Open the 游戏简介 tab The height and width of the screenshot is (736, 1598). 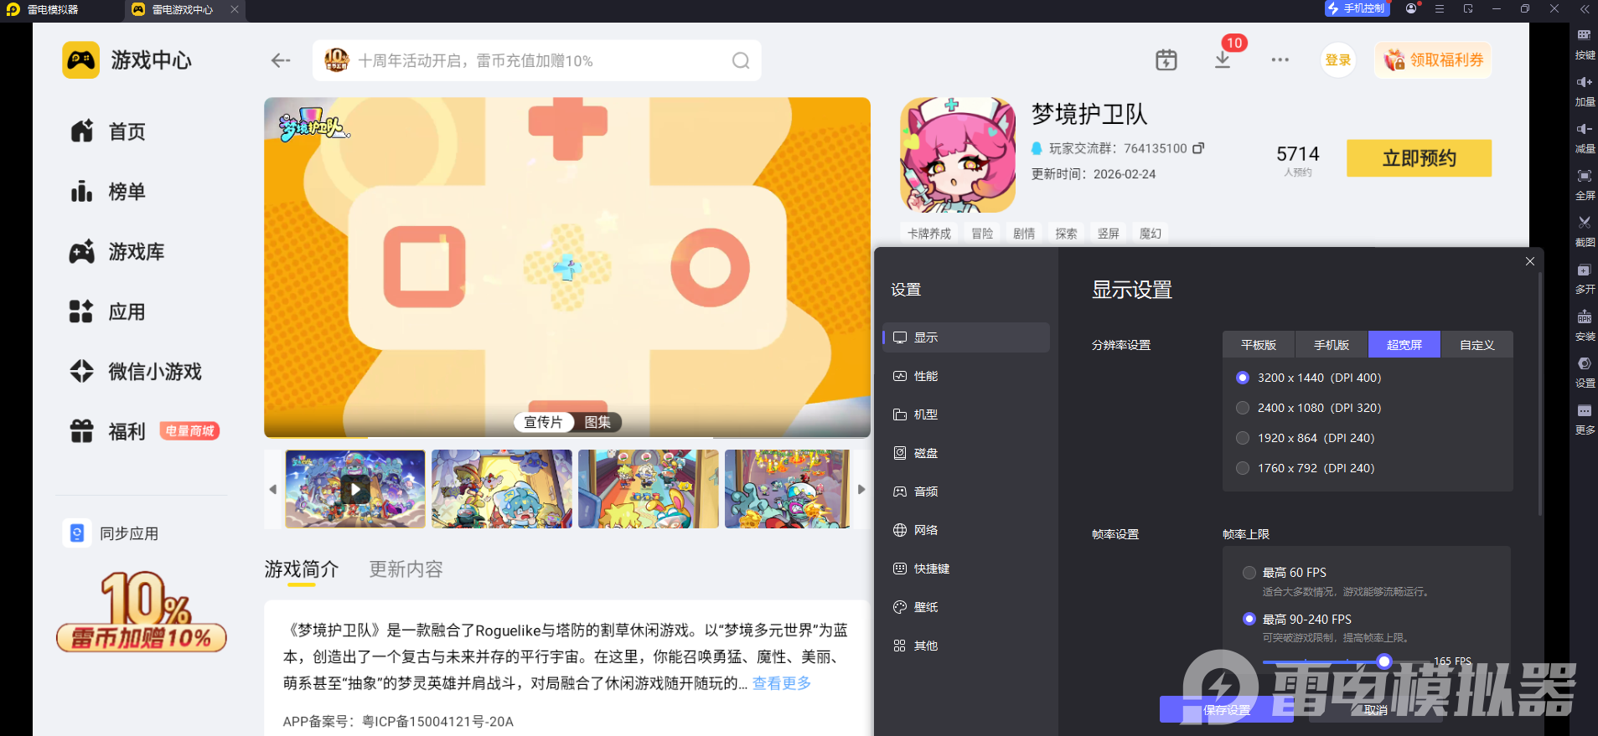[302, 569]
